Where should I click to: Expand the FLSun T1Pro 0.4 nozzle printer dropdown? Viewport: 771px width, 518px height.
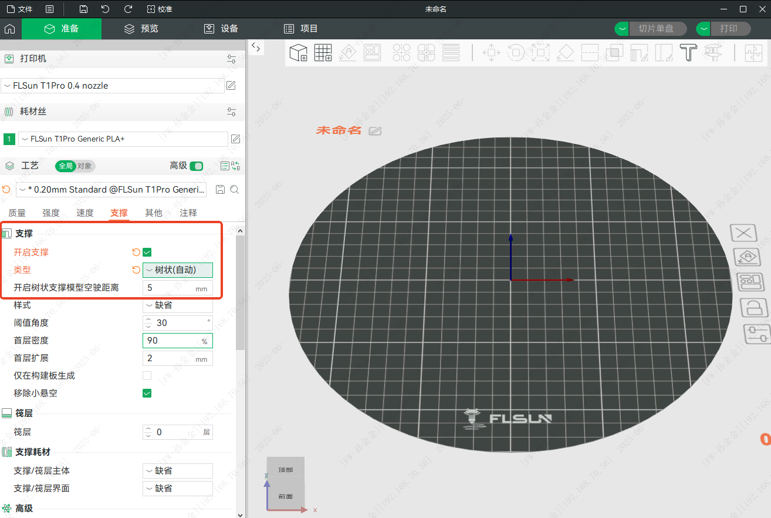[113, 86]
